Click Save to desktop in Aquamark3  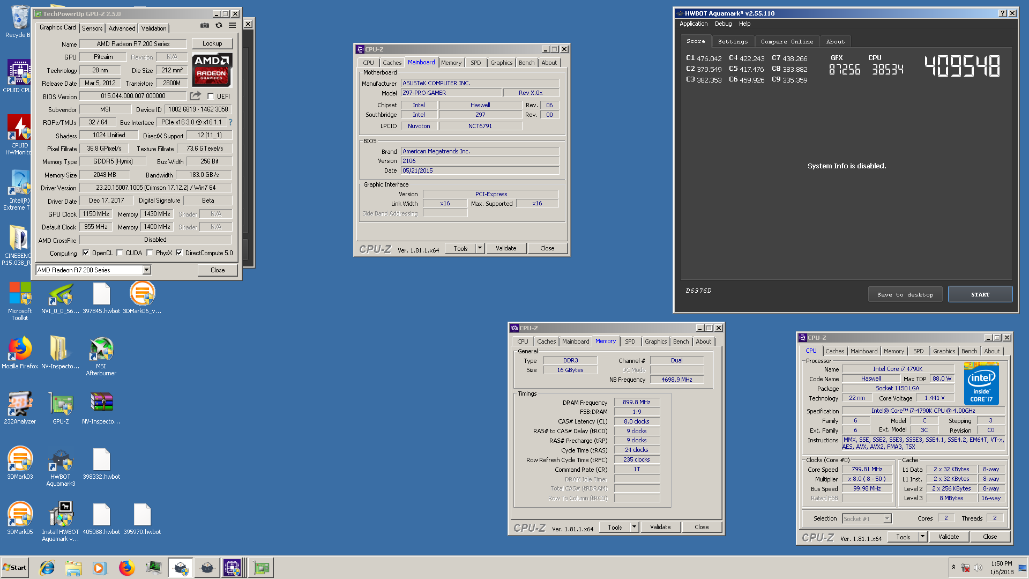905,294
